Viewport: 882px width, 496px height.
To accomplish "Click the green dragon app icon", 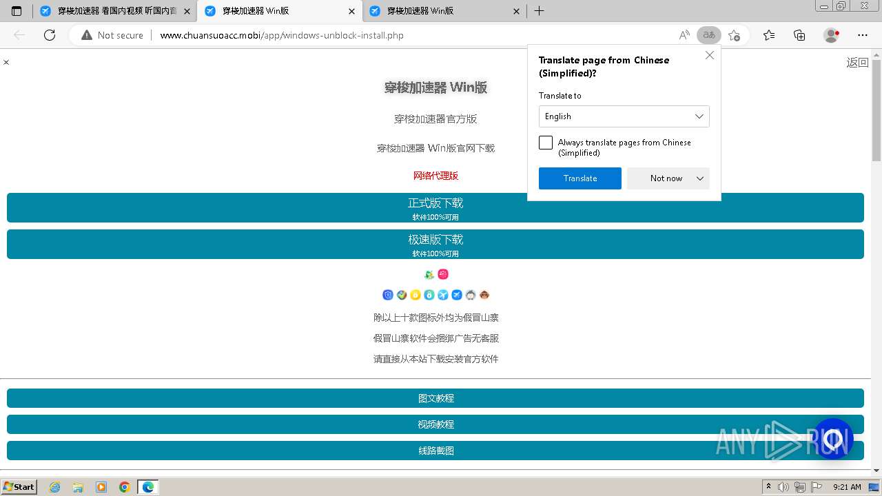I will pos(429,274).
